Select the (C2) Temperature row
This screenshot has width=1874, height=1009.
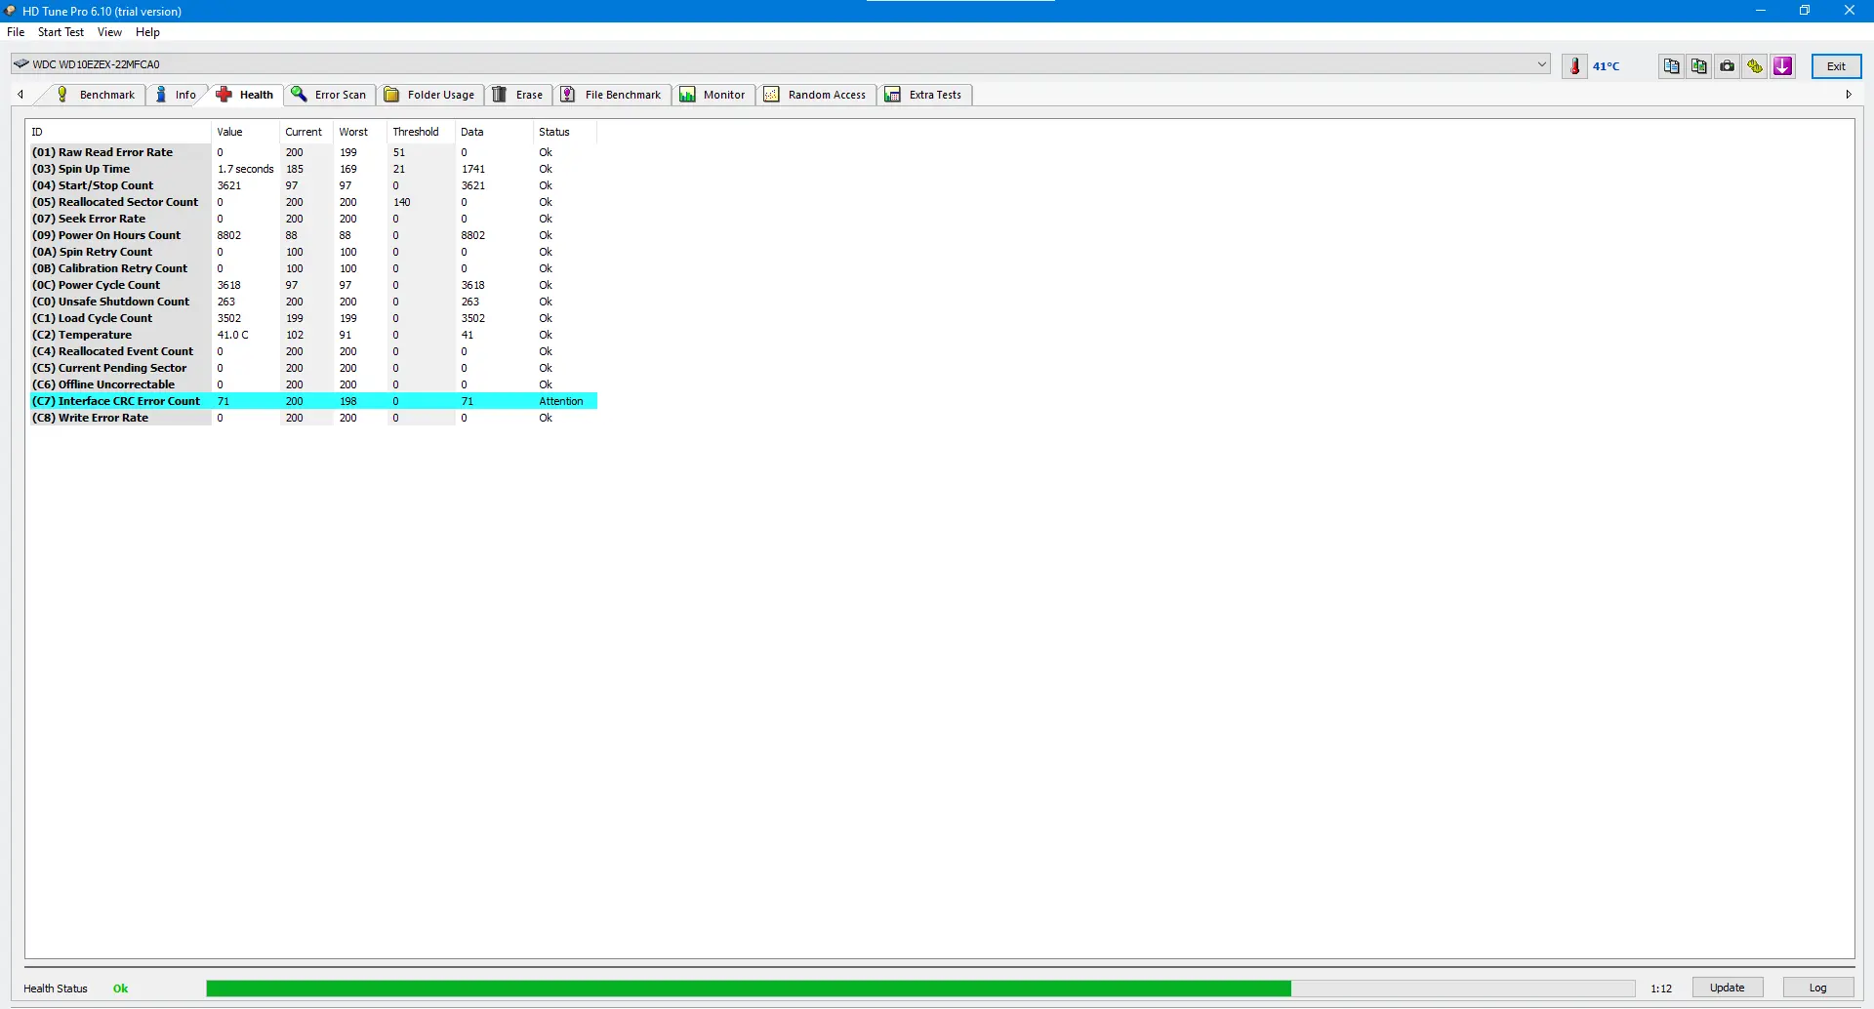pyautogui.click(x=312, y=335)
